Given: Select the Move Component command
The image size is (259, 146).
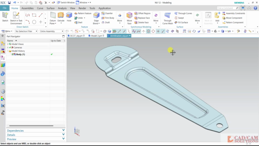Looking at the screenshot, I should [232, 18].
